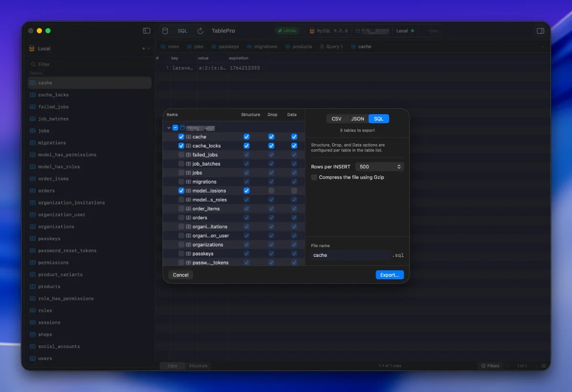The height and width of the screenshot is (392, 572).
Task: Click the row display options icon bottom-right
Action: (544, 366)
